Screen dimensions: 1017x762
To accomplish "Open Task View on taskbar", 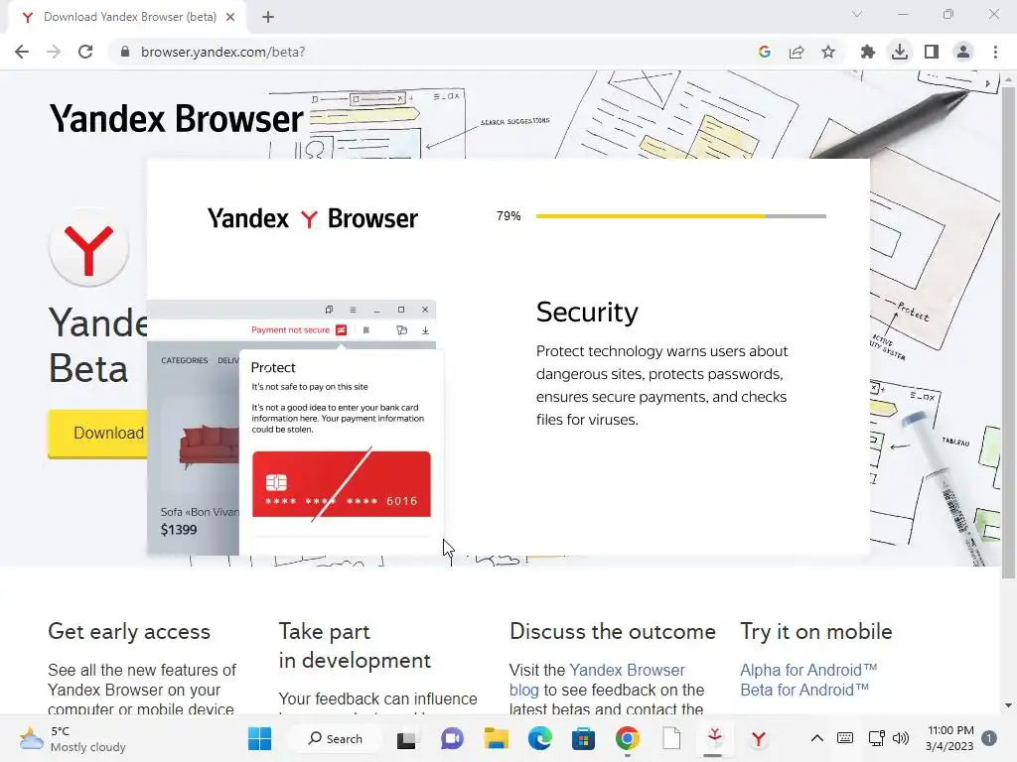I will click(406, 738).
